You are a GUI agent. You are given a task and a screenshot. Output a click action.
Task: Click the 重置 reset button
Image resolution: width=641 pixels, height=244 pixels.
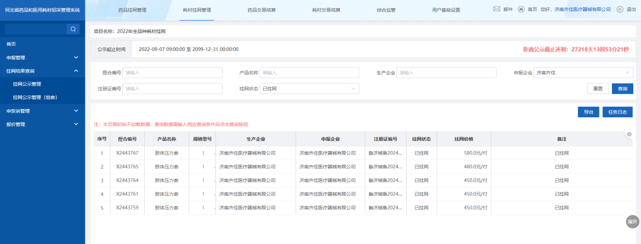[598, 89]
